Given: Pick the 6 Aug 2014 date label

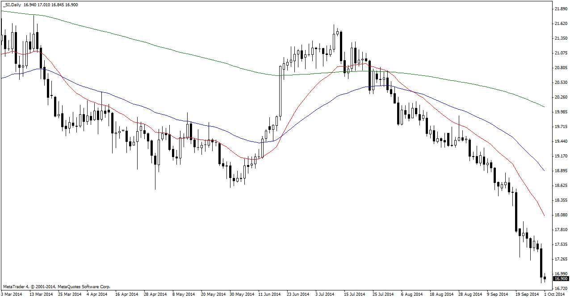Looking at the screenshot, I should pos(412,294).
